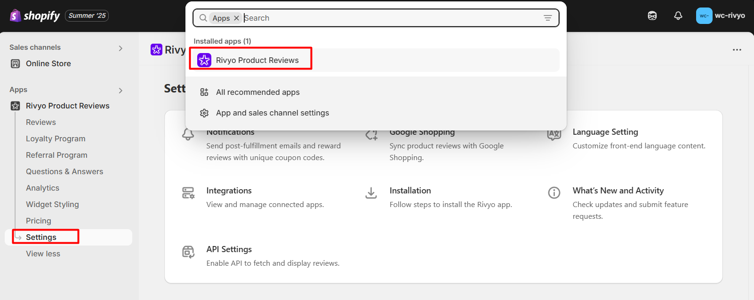754x300 pixels.
Task: Click the Installation download icon
Action: [371, 193]
